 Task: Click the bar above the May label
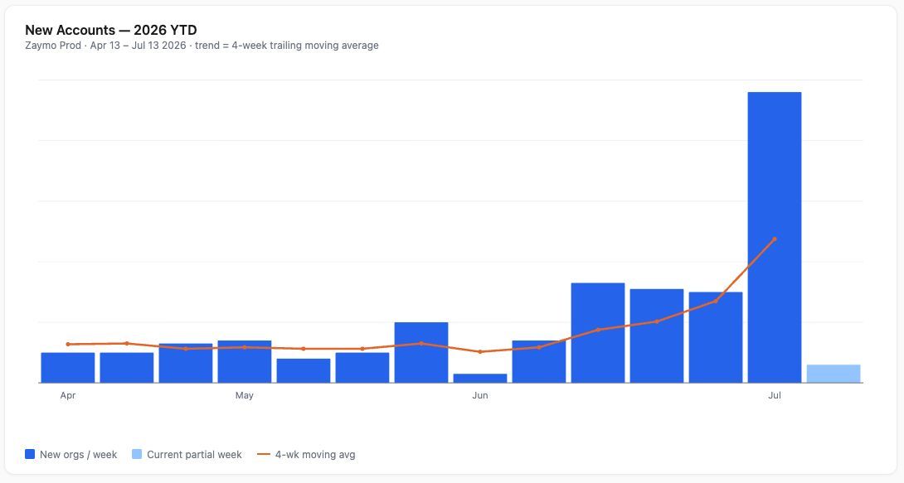pyautogui.click(x=245, y=361)
